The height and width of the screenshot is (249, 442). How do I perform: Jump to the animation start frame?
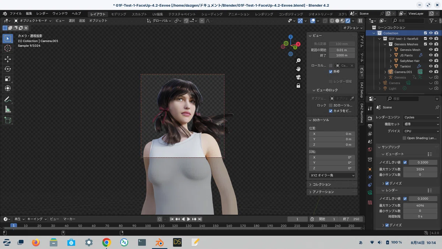172,219
